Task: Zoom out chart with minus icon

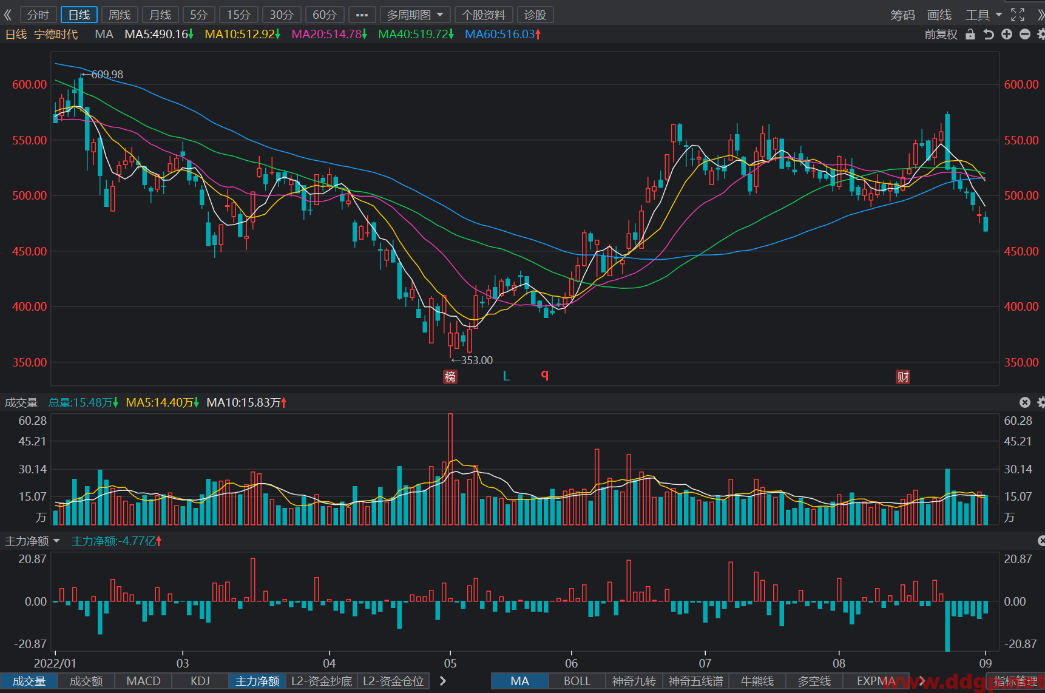Action: 1025,35
